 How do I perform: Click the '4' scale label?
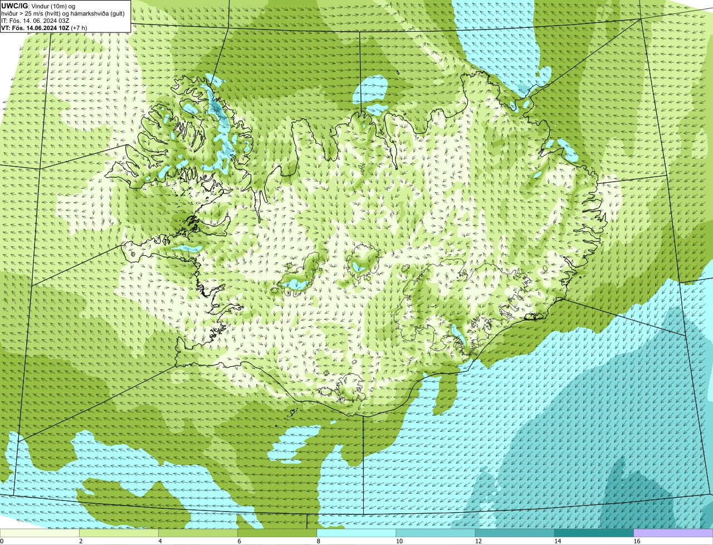tap(160, 541)
